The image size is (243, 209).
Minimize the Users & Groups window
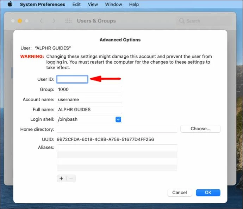tap(20, 21)
